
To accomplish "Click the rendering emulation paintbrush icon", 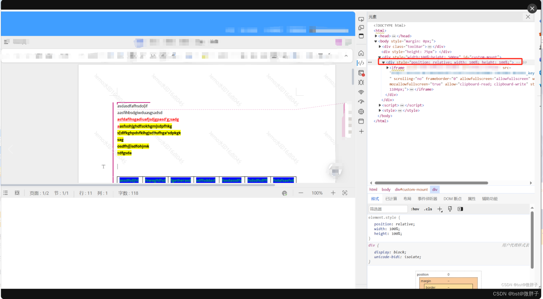I will coord(450,209).
